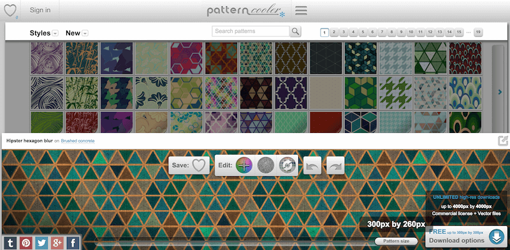Expand the Styles dropdown
Viewport: 510px width, 250px height.
point(55,33)
